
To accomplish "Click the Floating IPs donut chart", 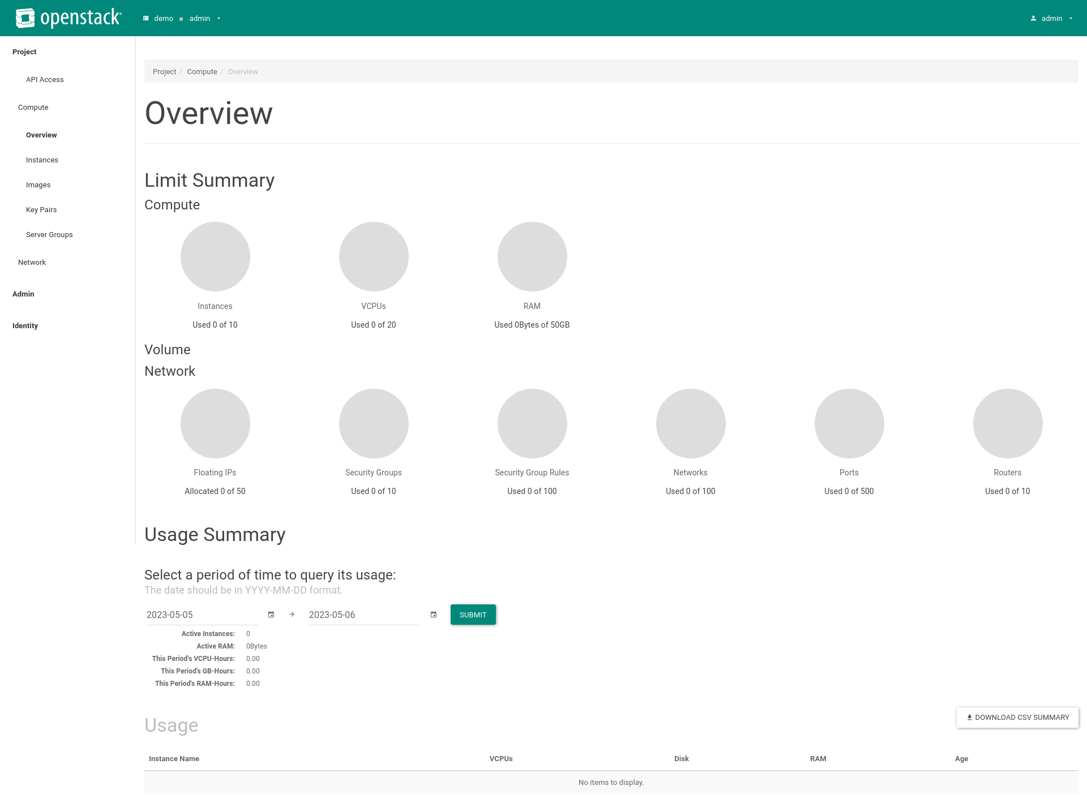I will pos(215,423).
